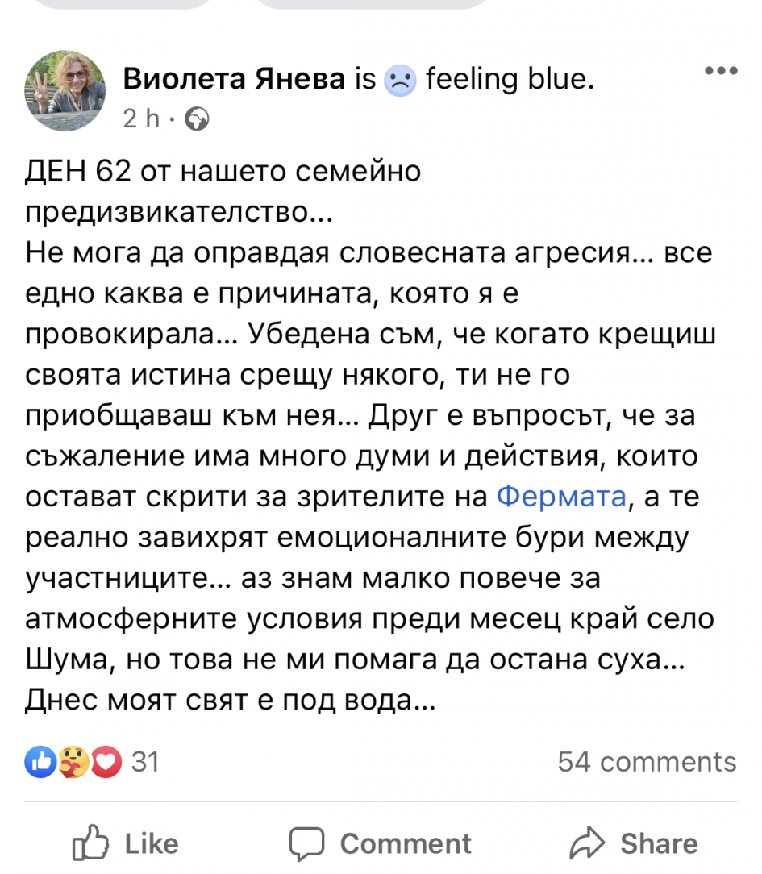The height and width of the screenshot is (874, 762).
Task: Open the Фермата page link
Action: [x=560, y=496]
